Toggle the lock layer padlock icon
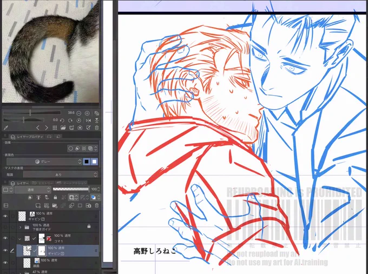This screenshot has height=274, width=368. (55, 197)
